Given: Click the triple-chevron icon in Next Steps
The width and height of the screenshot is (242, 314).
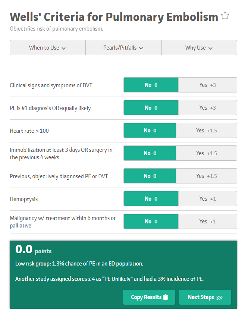Looking at the screenshot, I should pos(219,298).
